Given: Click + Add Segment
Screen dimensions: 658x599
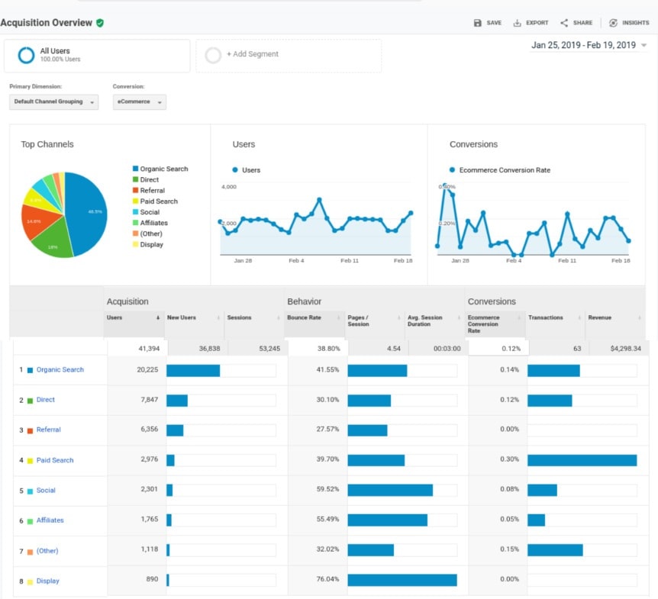Looking at the screenshot, I should [252, 54].
